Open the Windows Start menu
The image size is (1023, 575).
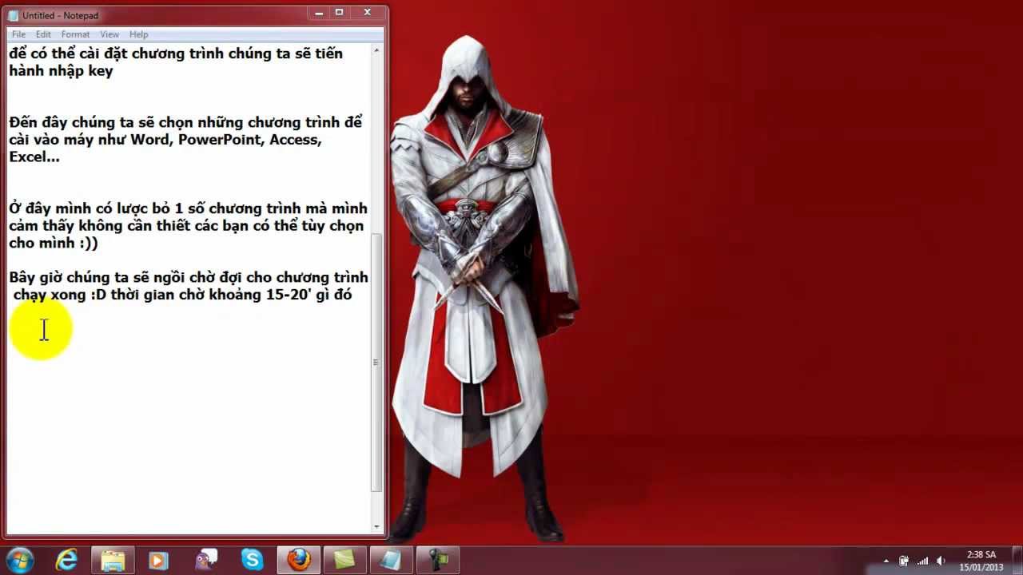pos(19,560)
